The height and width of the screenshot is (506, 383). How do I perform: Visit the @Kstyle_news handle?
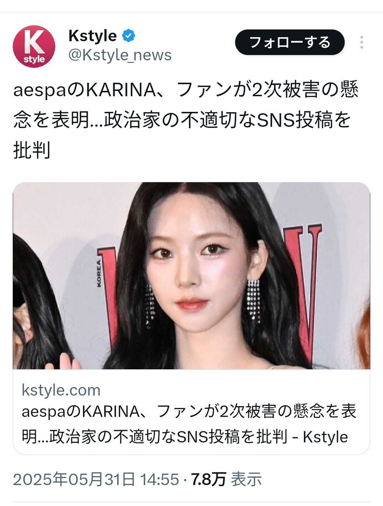120,55
